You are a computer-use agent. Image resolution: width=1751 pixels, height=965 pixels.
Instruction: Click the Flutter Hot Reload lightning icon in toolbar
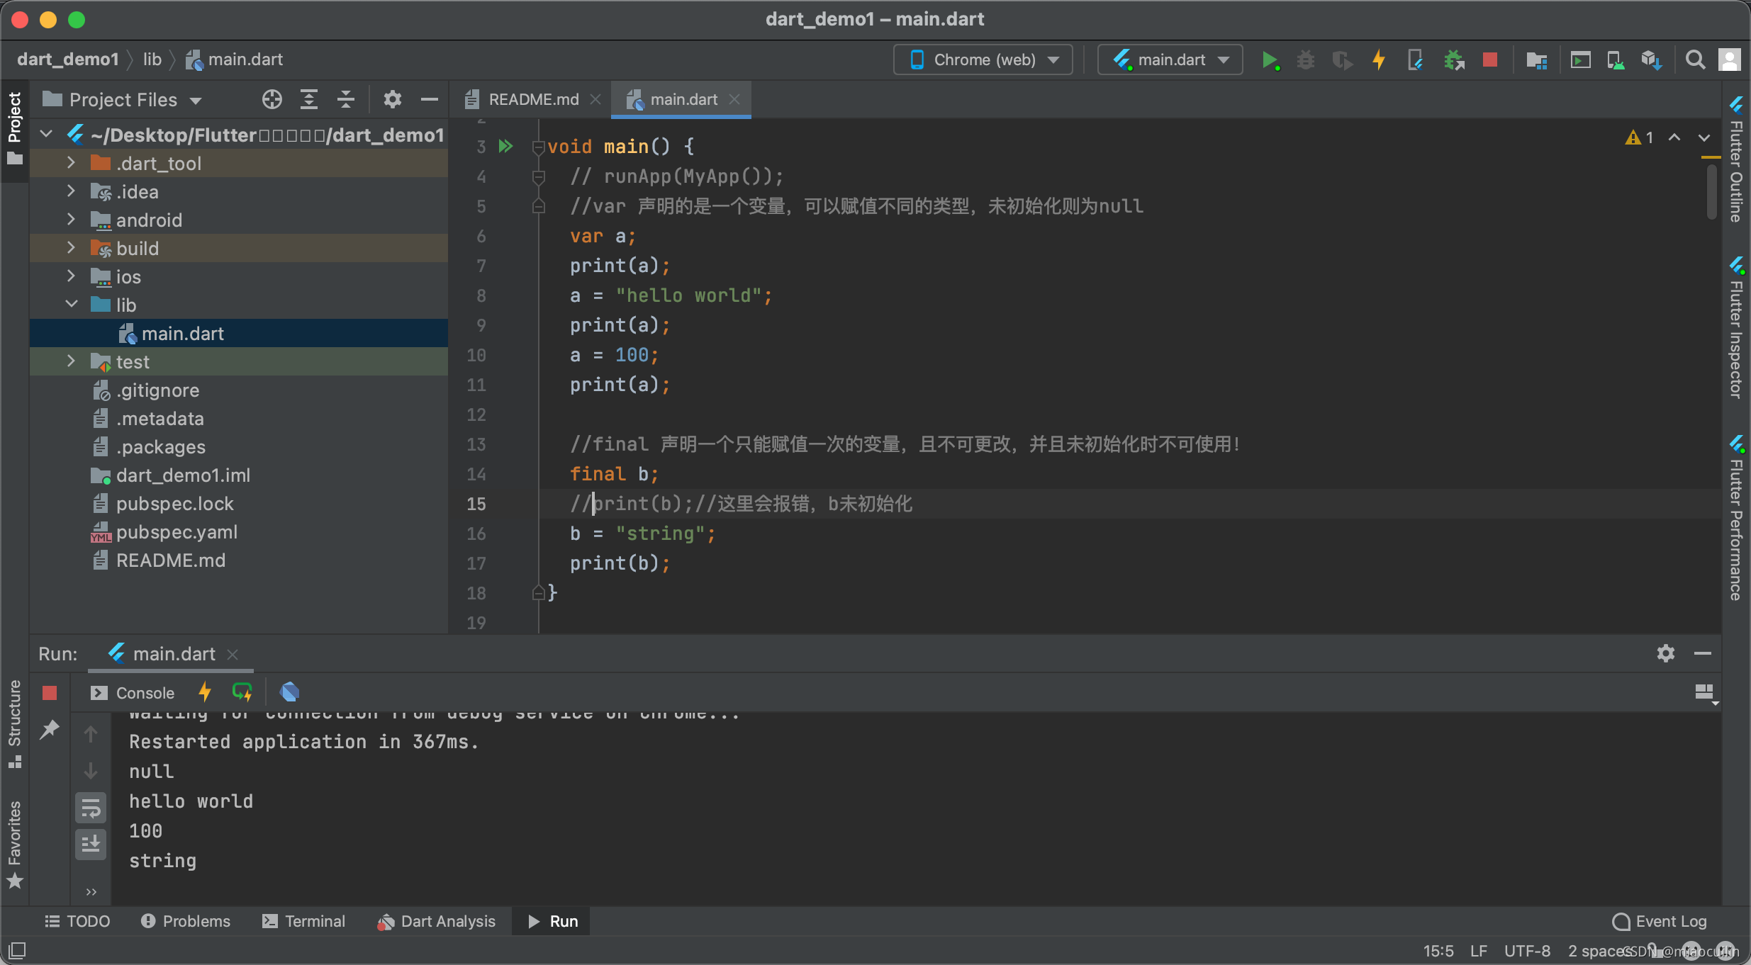1379,60
